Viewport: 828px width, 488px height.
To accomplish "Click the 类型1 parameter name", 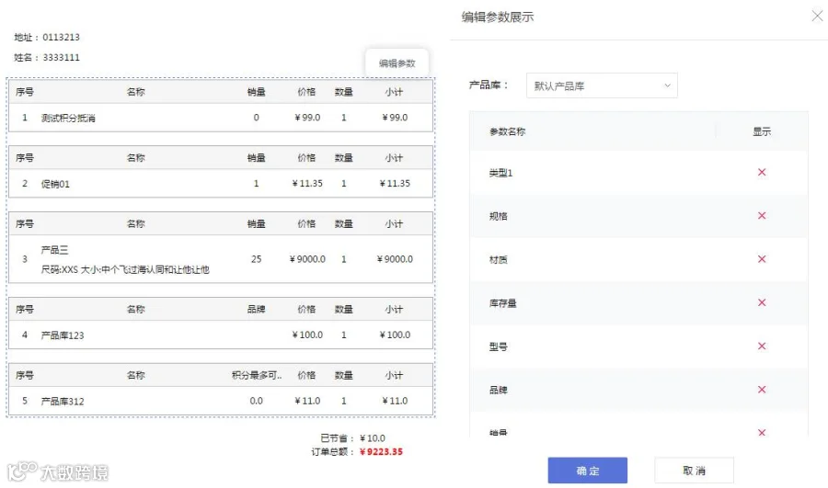I will (500, 173).
